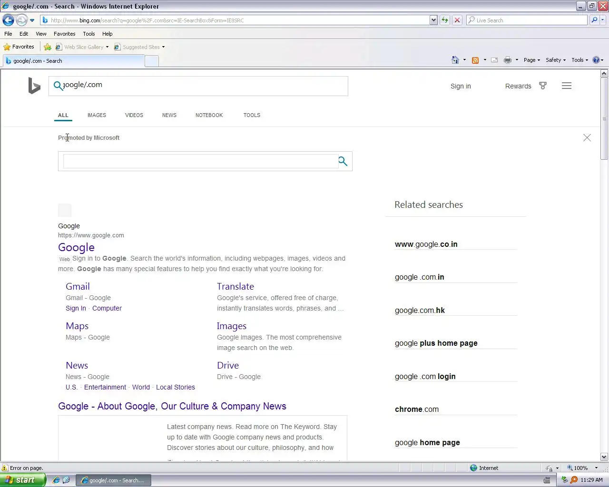Click related search chrome.com
Viewport: 609px width, 487px height.
pyautogui.click(x=417, y=409)
